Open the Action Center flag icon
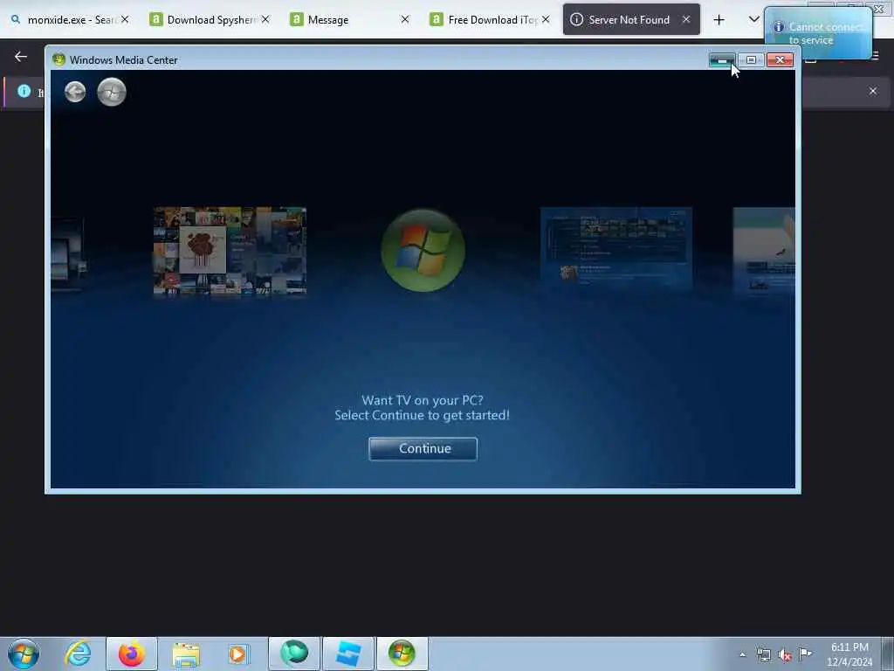The image size is (894, 671). pos(805,654)
